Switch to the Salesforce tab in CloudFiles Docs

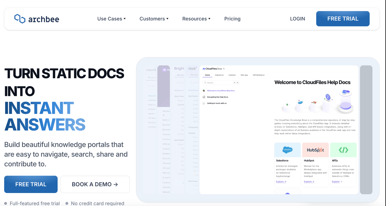point(219,75)
